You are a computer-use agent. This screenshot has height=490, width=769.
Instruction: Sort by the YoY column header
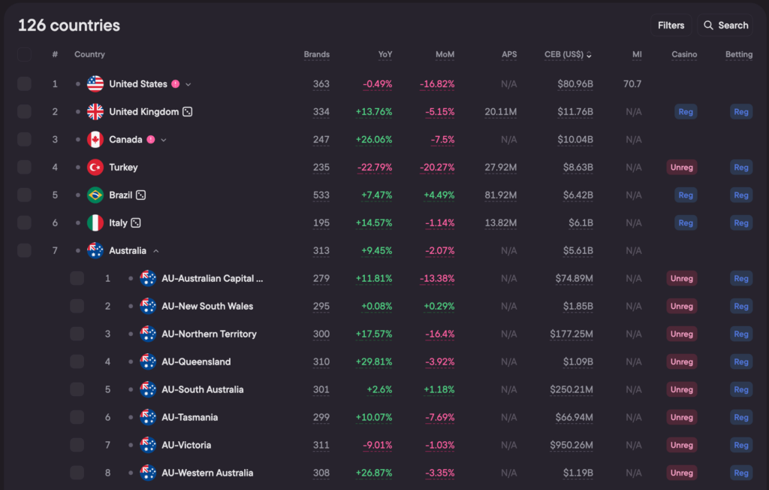tap(385, 55)
